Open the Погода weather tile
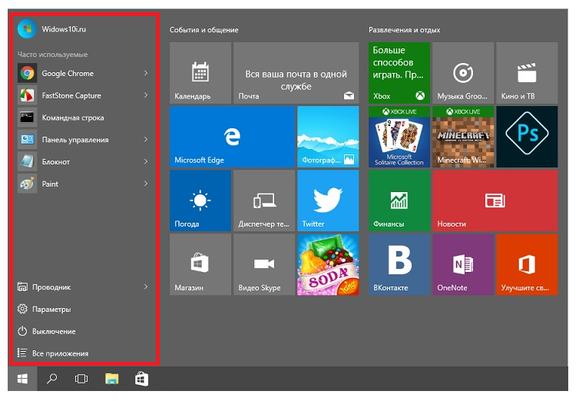The width and height of the screenshot is (579, 401). point(200,200)
